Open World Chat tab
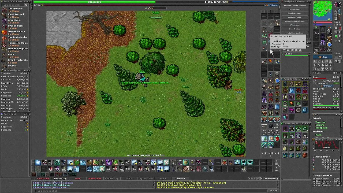Image resolution: width=343 pixels, height=193 pixels. coord(95,179)
